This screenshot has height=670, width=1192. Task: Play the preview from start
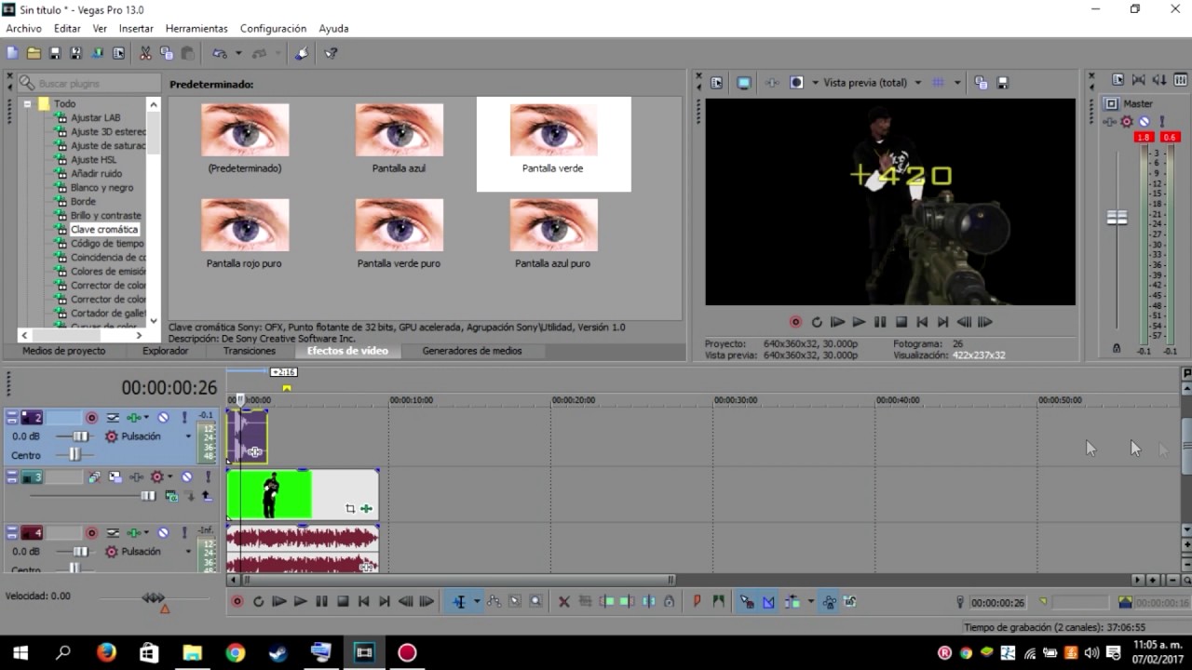pyautogui.click(x=837, y=322)
